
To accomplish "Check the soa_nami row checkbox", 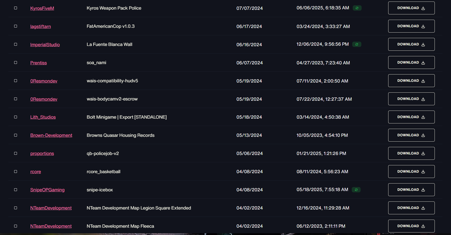I will (15, 63).
